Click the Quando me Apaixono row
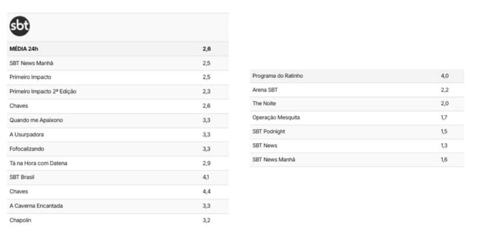Screen dimensions: 478x239 tap(118, 121)
